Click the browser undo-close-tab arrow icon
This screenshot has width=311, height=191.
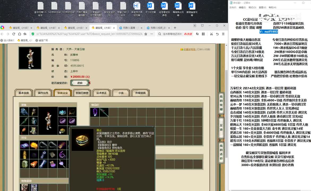tap(217, 34)
